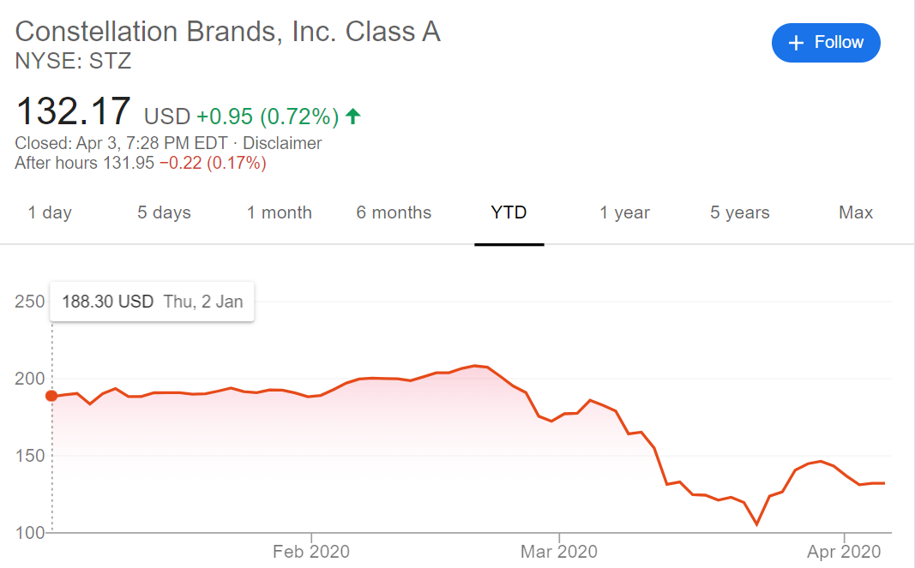915x568 pixels.
Task: Click the green up arrow icon
Action: [x=354, y=116]
